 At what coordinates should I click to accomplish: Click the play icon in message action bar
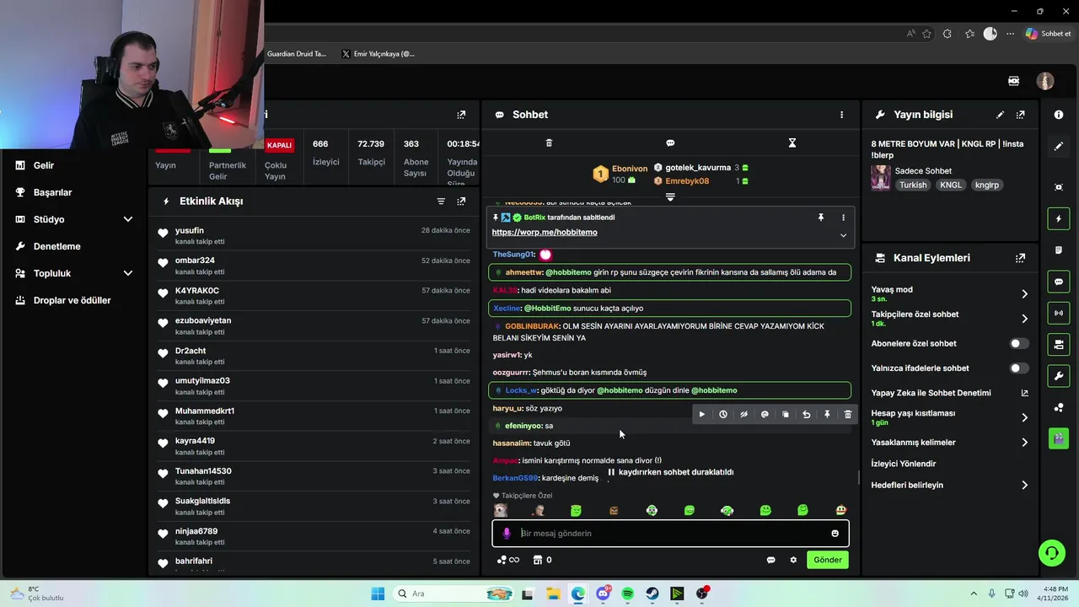701,414
